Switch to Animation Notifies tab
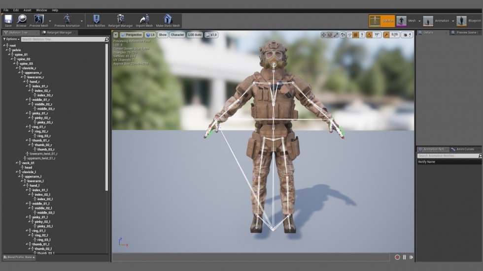Image resolution: width=483 pixels, height=271 pixels. pyautogui.click(x=433, y=149)
